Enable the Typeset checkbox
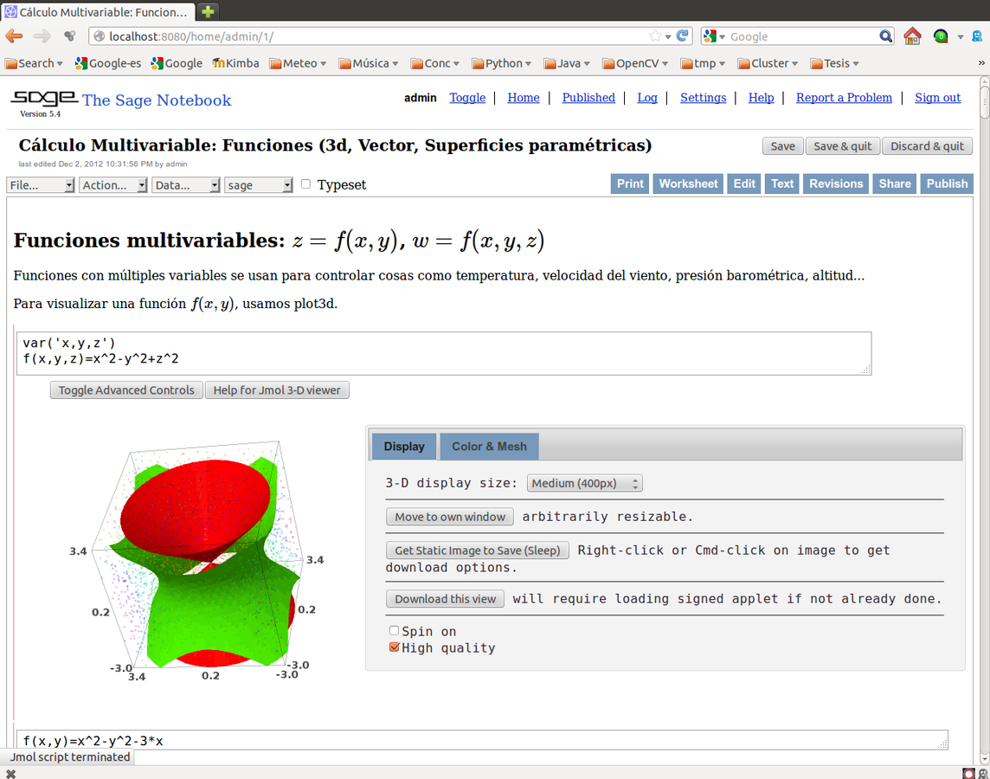The image size is (990, 779). click(305, 184)
